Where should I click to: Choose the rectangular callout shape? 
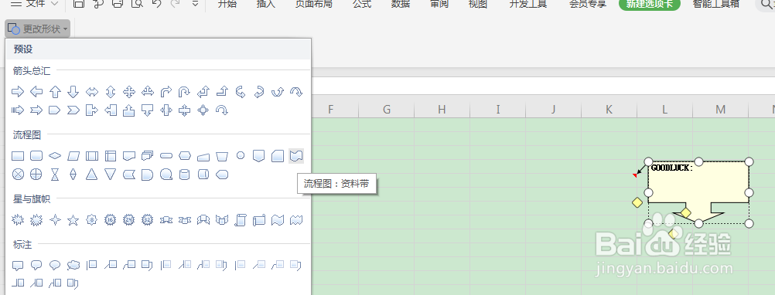coord(18,266)
